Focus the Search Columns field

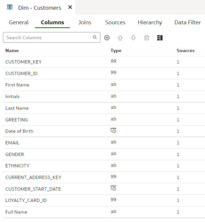[47, 38]
